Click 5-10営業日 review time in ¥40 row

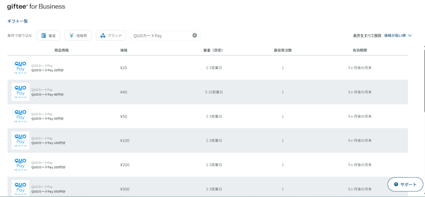tap(214, 92)
